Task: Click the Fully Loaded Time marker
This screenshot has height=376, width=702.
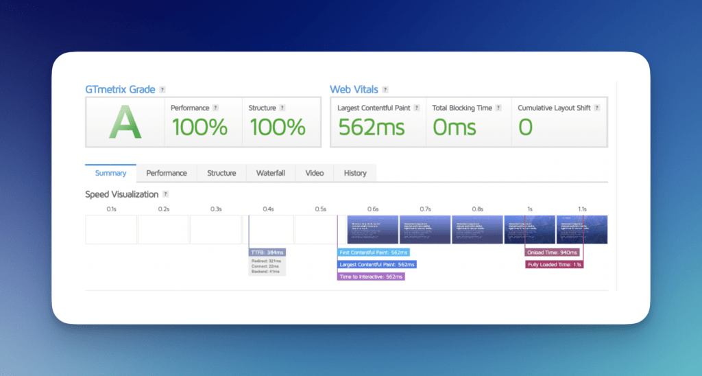Action: [x=554, y=265]
